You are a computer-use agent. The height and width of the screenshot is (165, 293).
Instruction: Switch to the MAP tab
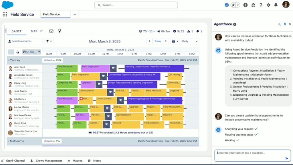pyautogui.click(x=34, y=31)
